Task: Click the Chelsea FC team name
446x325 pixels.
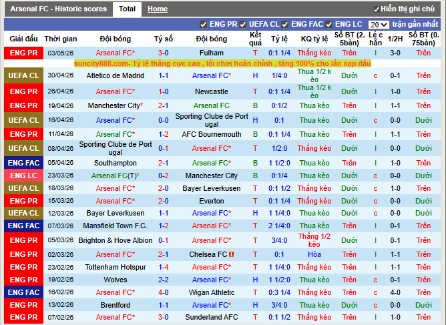Action: 208,254
